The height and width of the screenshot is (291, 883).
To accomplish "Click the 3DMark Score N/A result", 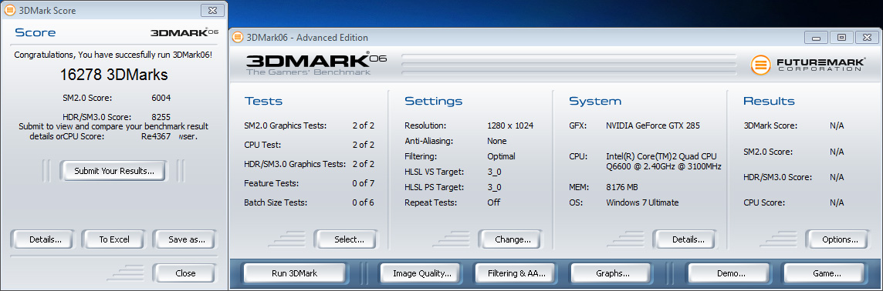I will point(837,125).
